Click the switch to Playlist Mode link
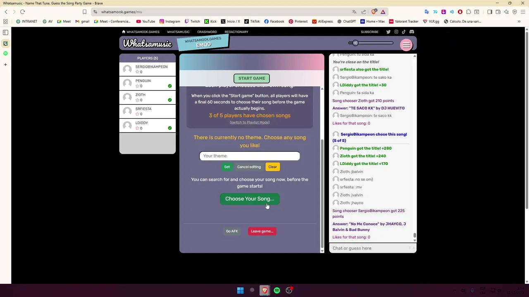Viewport: 529px width, 297px height. (x=250, y=122)
